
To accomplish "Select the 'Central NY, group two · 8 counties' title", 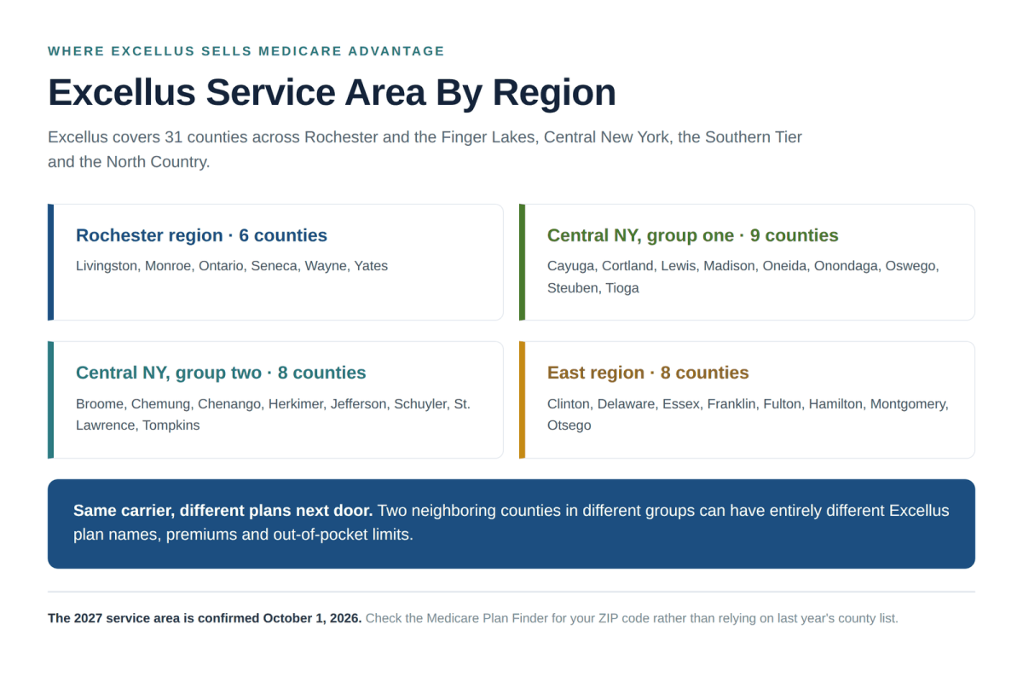I will [x=221, y=373].
